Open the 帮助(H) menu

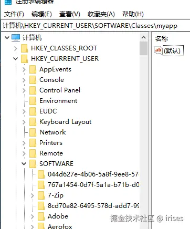133,14
